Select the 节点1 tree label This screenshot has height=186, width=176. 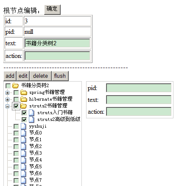click(x=36, y=139)
